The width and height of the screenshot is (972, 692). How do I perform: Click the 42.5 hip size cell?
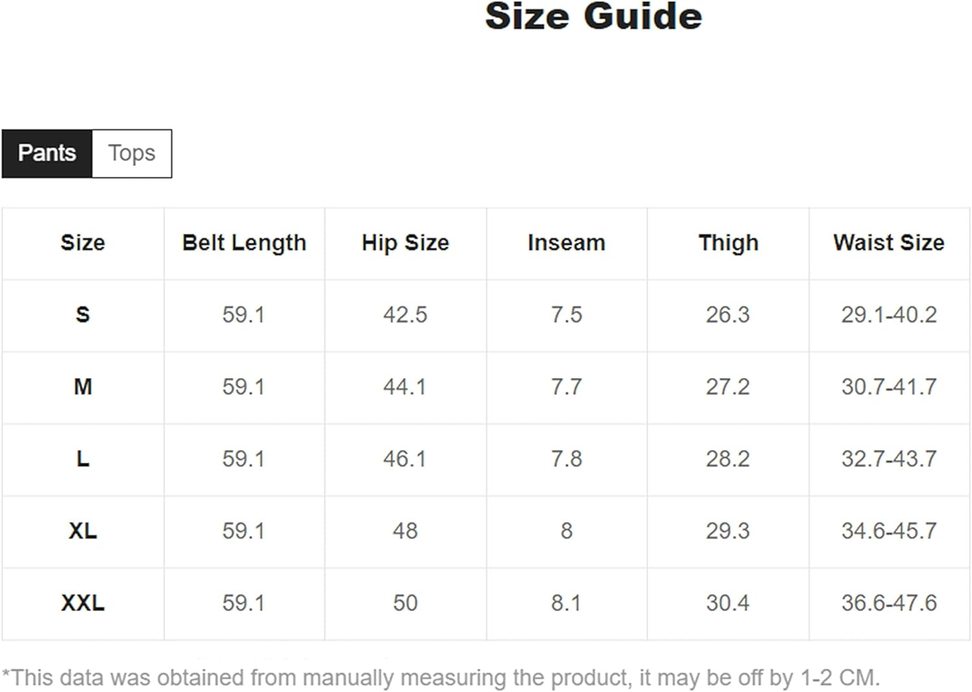(405, 315)
